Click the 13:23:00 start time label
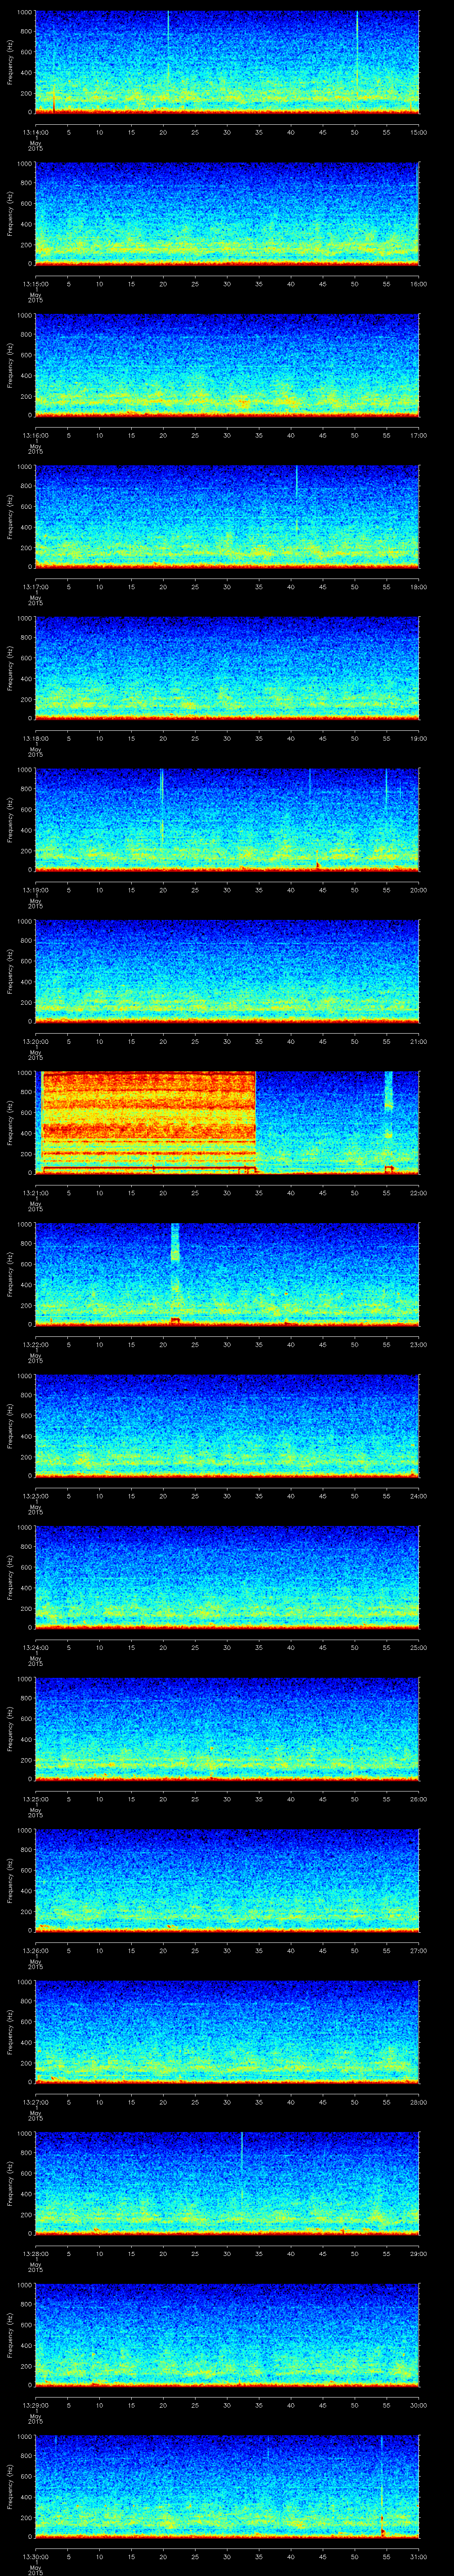The height and width of the screenshot is (2576, 454). pos(35,1496)
